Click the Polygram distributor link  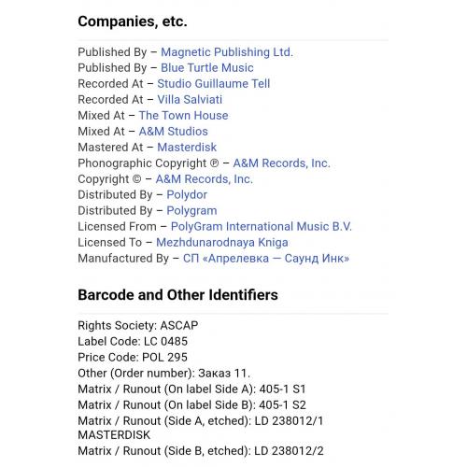[x=191, y=211]
